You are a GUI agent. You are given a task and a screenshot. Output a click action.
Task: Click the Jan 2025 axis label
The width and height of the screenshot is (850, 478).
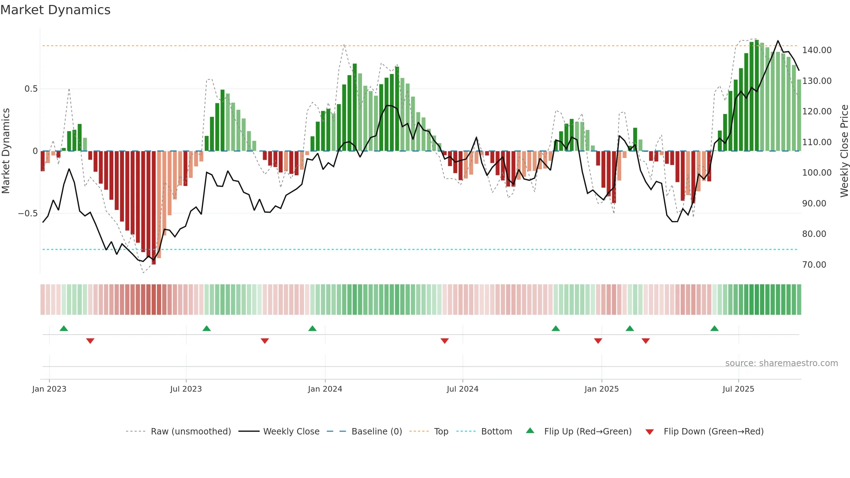tap(602, 389)
